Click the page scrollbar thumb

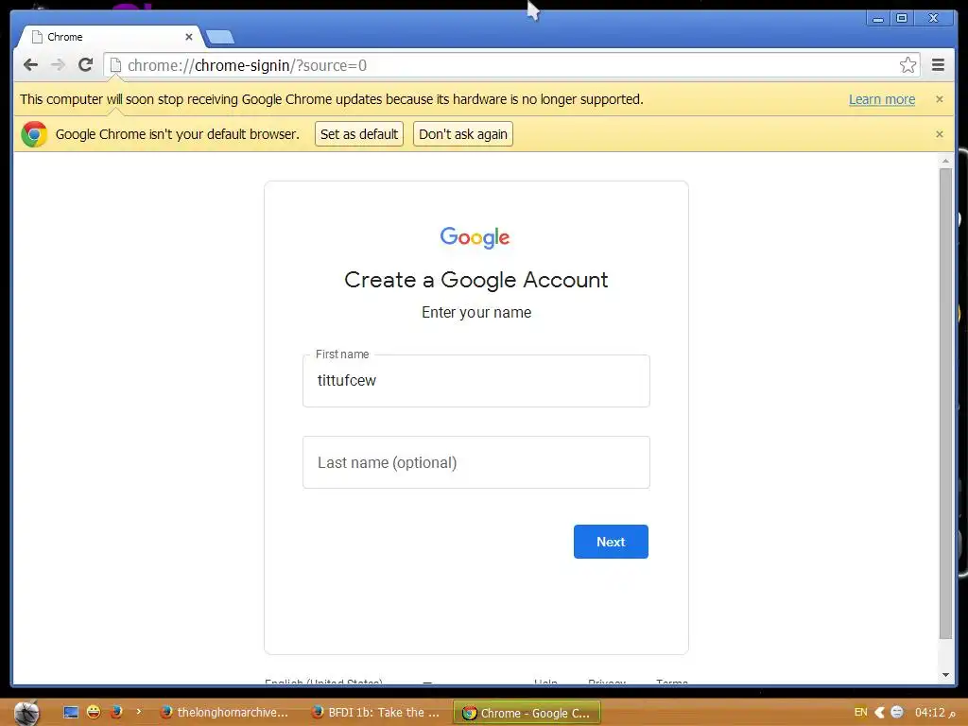pyautogui.click(x=945, y=404)
